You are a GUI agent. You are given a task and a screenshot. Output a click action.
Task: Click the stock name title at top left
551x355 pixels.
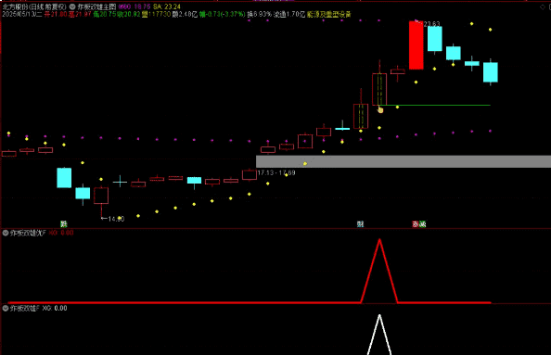click(x=34, y=6)
